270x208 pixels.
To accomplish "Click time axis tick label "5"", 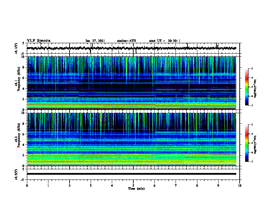I will 133,186.
